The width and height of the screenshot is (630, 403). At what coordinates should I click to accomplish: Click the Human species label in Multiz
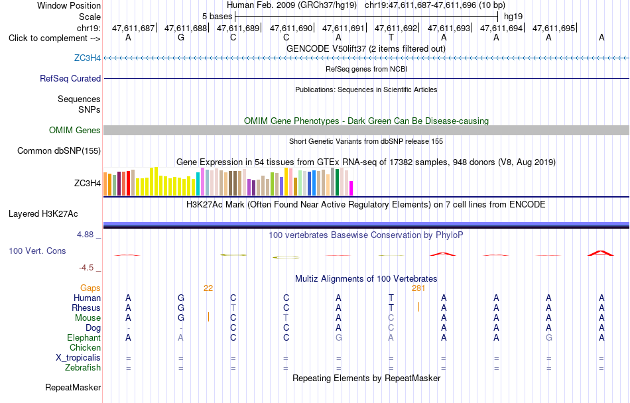tap(87, 298)
